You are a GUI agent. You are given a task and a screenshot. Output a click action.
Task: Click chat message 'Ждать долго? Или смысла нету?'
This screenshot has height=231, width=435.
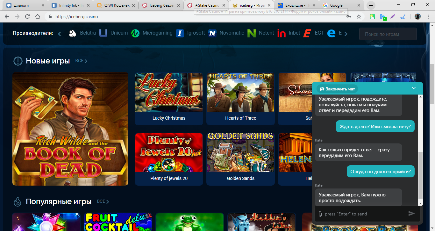click(x=375, y=127)
